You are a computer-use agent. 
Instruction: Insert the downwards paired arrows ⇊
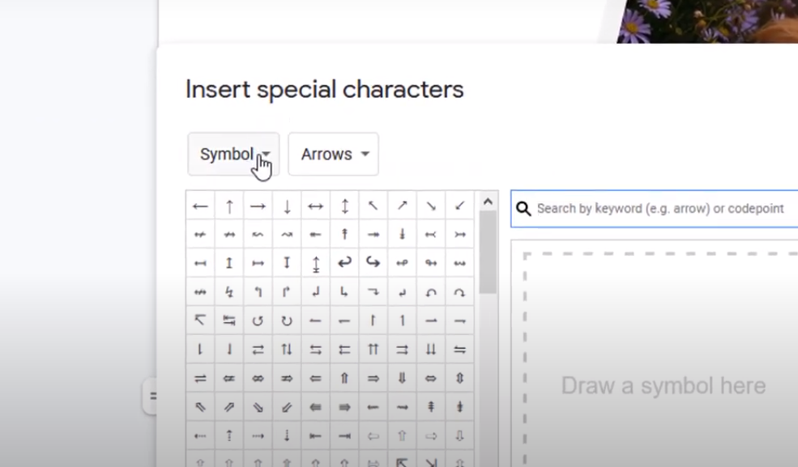pos(431,349)
